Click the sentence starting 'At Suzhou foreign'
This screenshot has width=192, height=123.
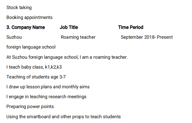click(x=67, y=57)
